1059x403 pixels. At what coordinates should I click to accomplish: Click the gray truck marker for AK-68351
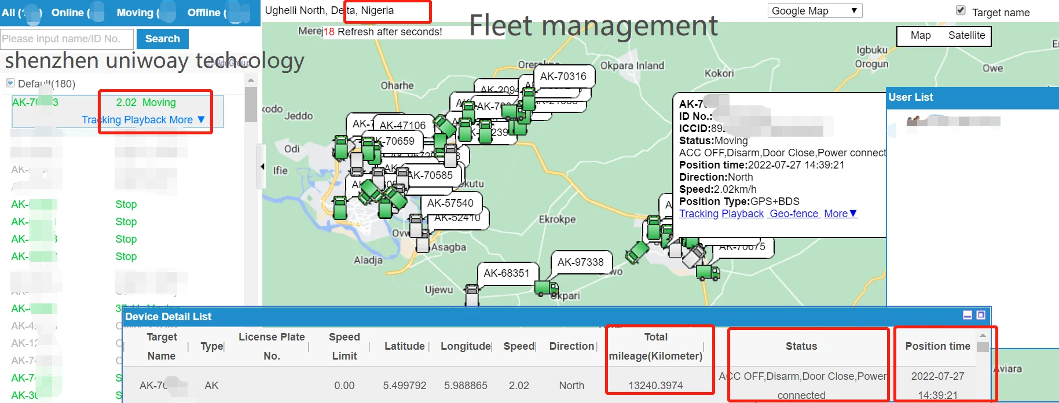pyautogui.click(x=472, y=295)
